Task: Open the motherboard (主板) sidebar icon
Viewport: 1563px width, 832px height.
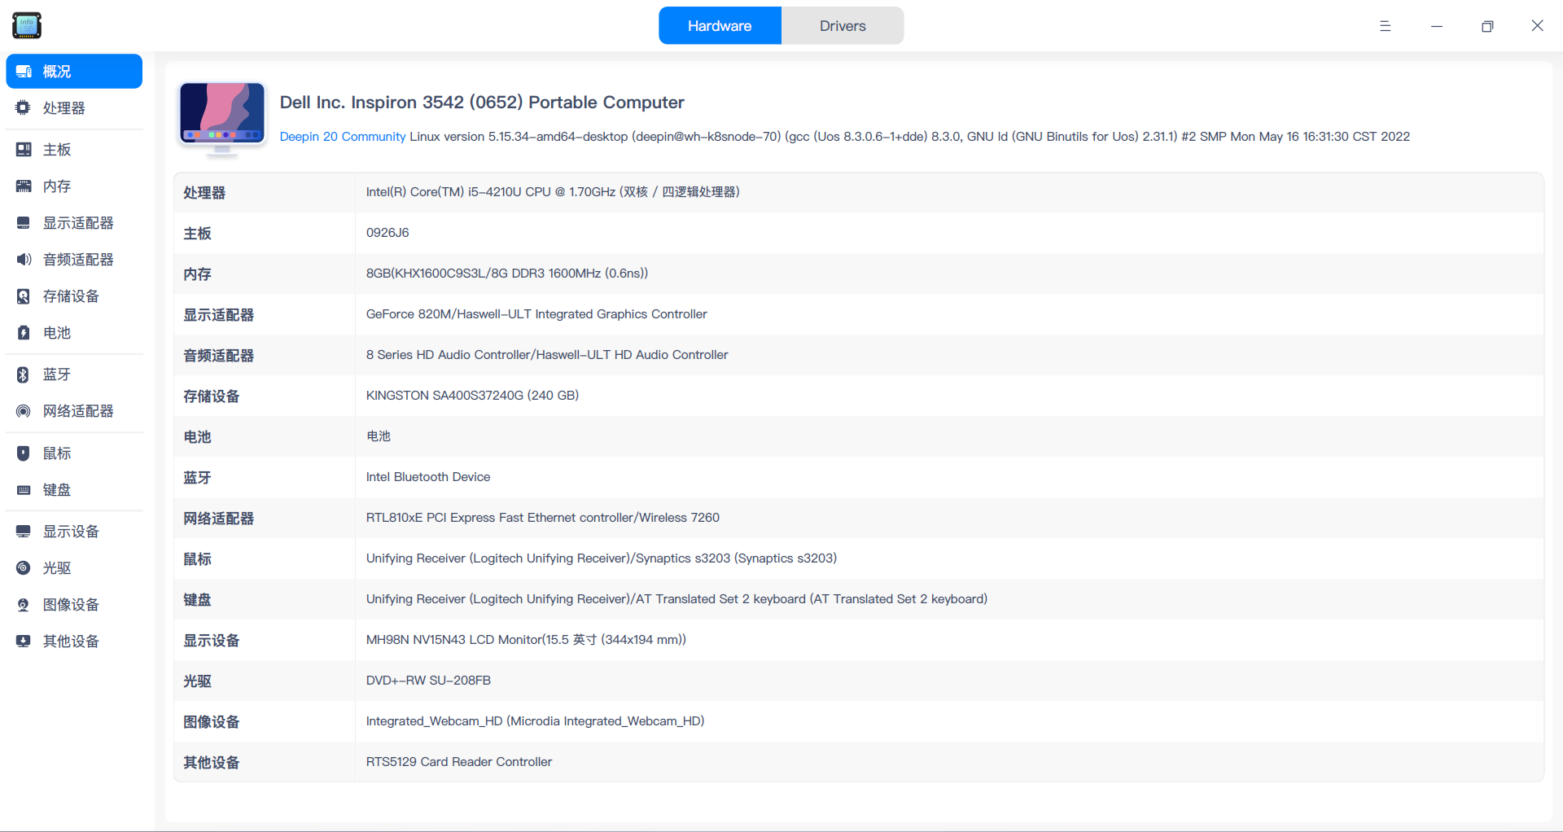Action: [24, 150]
